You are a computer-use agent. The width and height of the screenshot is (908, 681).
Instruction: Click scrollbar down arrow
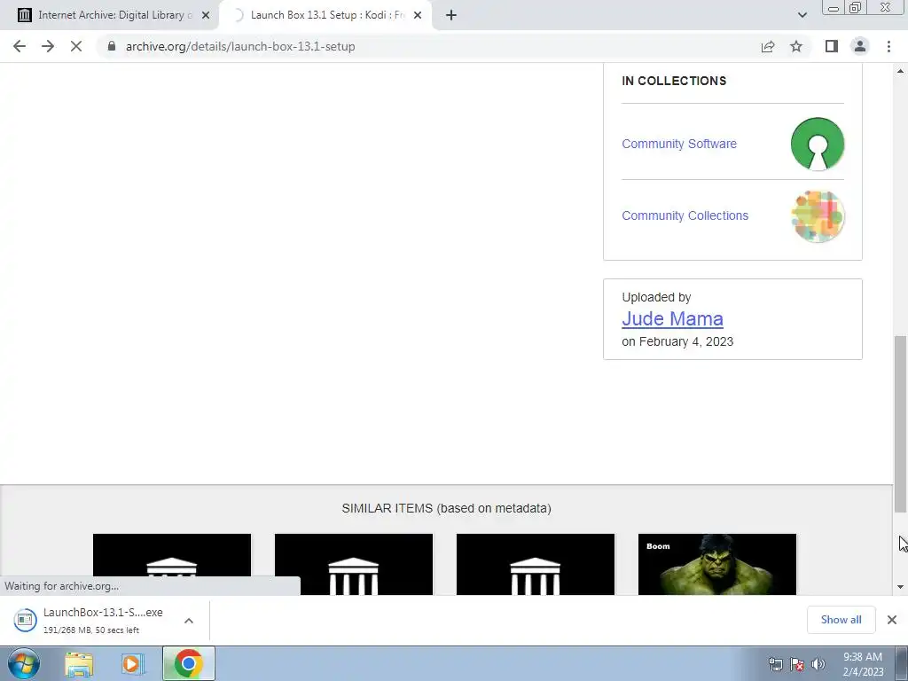pyautogui.click(x=901, y=587)
